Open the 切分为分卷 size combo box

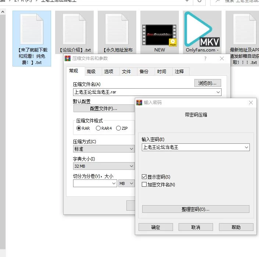pyautogui.click(x=95, y=183)
